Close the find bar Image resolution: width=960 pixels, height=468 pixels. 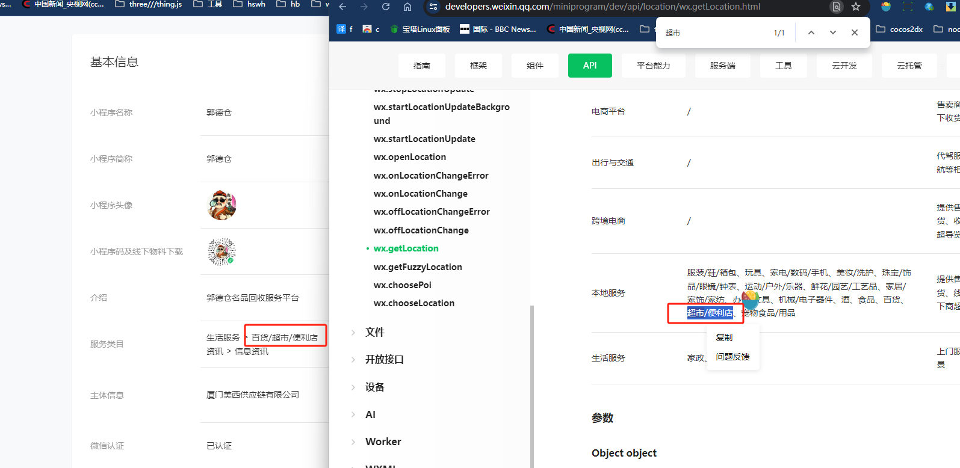point(855,32)
